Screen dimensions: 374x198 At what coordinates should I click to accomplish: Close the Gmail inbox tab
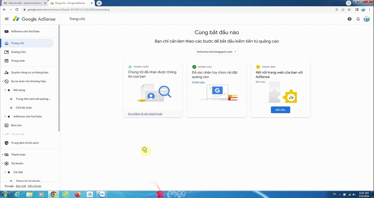(45, 3)
